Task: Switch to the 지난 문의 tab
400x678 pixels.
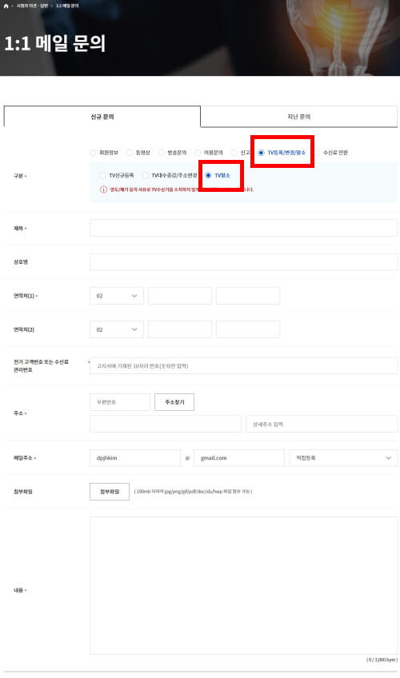Action: 299,117
